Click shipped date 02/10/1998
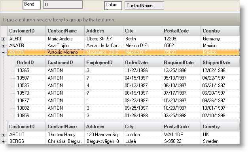The image size is (248, 152). click(220, 116)
